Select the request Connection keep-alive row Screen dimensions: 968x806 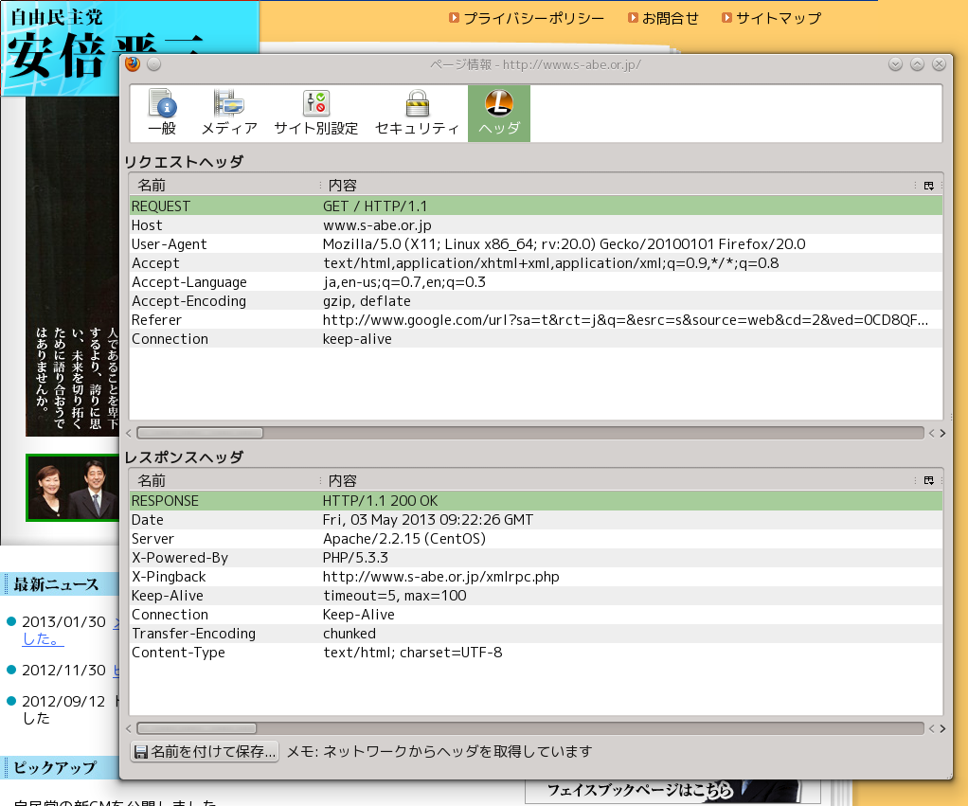click(536, 339)
